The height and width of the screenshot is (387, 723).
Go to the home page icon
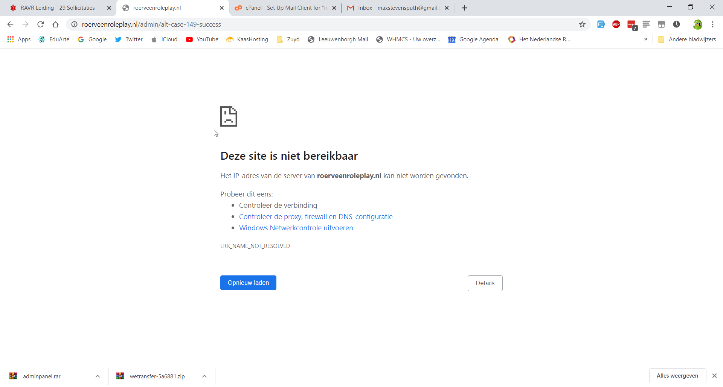pos(56,24)
